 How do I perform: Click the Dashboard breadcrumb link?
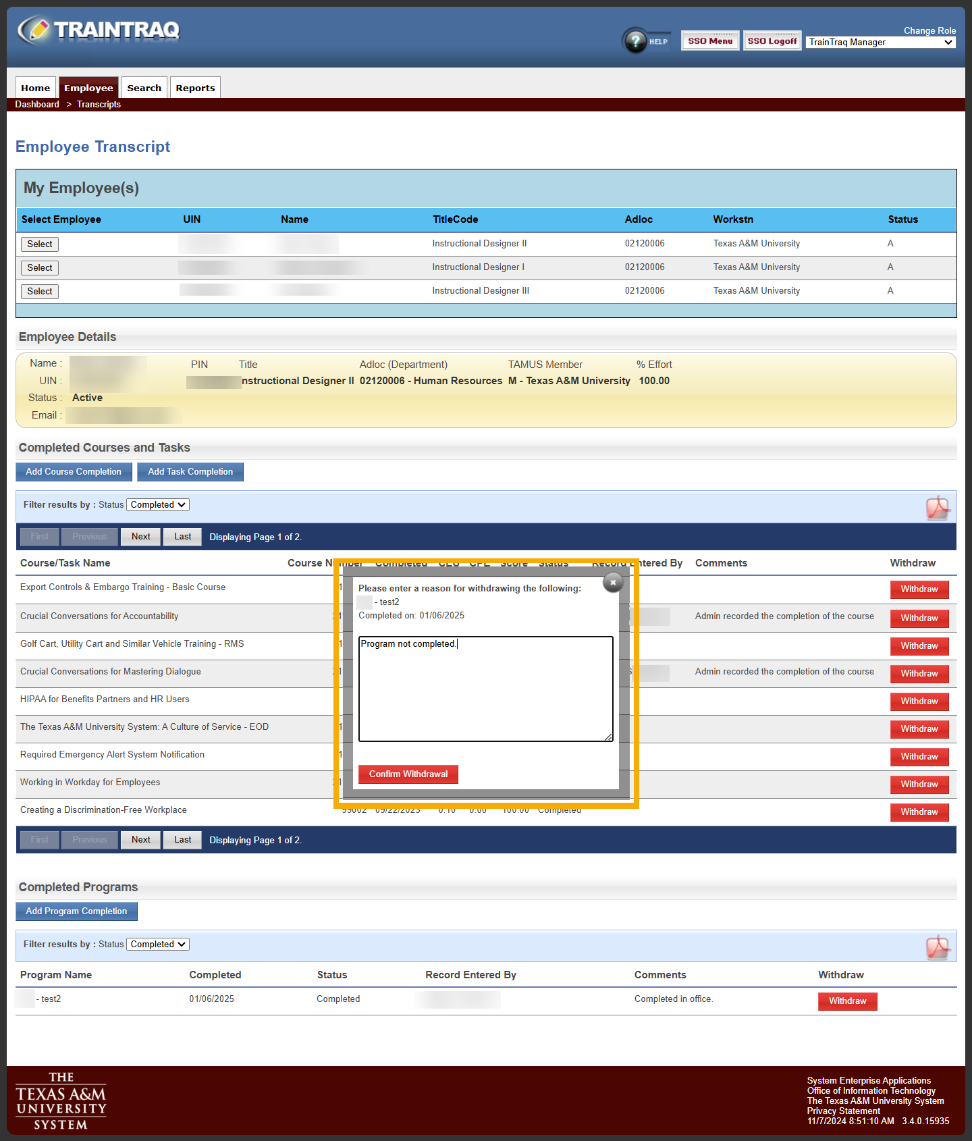37,105
